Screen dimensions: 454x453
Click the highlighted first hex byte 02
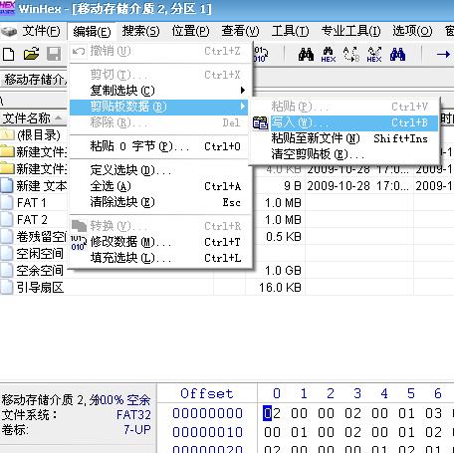coord(272,413)
